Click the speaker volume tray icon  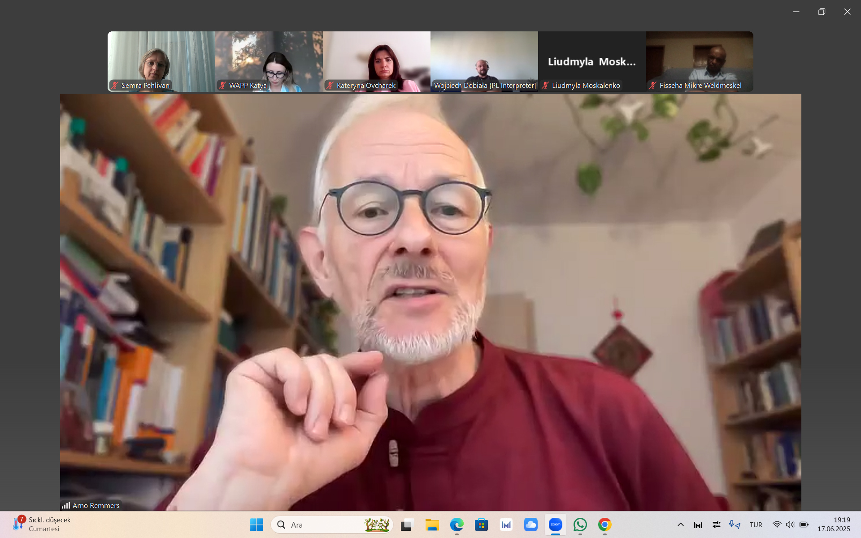[790, 525]
